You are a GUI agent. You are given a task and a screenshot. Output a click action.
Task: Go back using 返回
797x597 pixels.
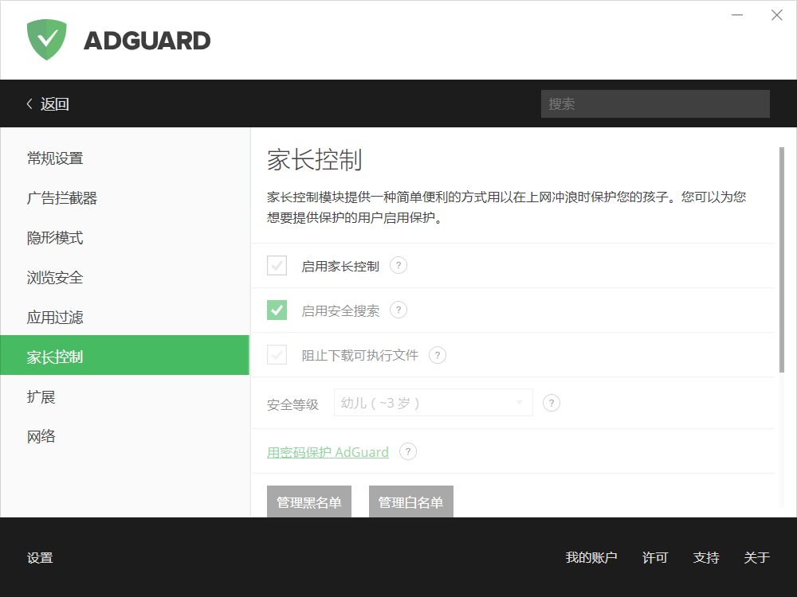54,104
